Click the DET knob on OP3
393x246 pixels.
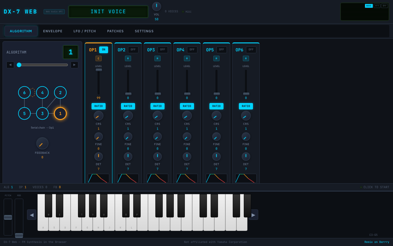point(157,156)
